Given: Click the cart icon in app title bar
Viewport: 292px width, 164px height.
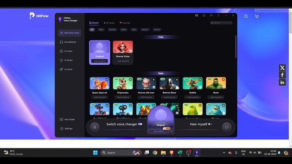Looking at the screenshot, I should click(204, 15).
